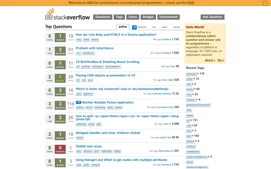Click the Stack Overflow logo
Viewport: 271px width, 169px height.
67,14
